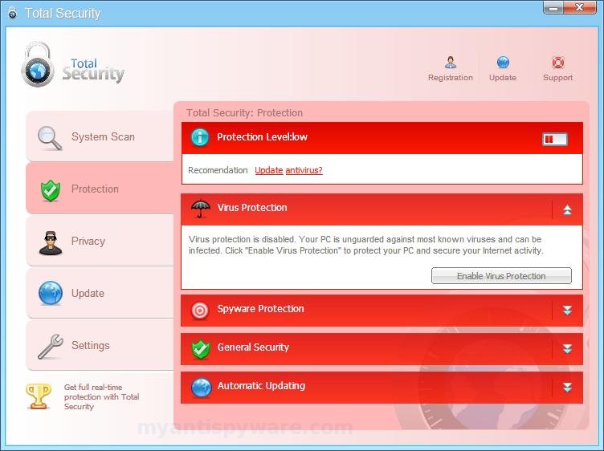Screen dimensions: 604x451
Task: Click the Protection Level:low header text
Action: point(262,137)
